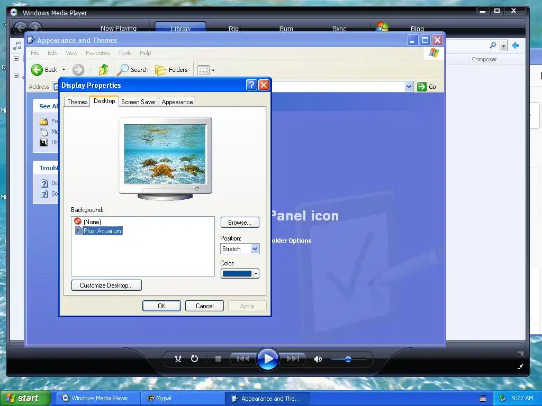This screenshot has width=542, height=406.
Task: Click the mouse pointer icon in See Also panel
Action: point(44,132)
